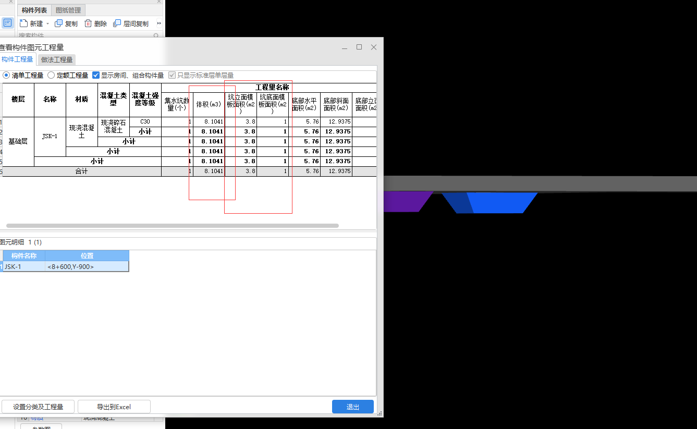This screenshot has height=429, width=697.
Task: Switch to the 构件列表 tab
Action: [x=34, y=10]
